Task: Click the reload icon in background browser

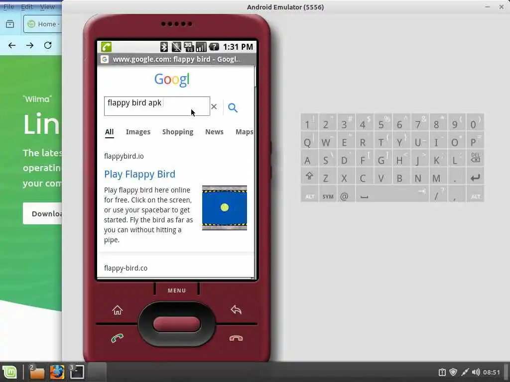Action: (48, 45)
